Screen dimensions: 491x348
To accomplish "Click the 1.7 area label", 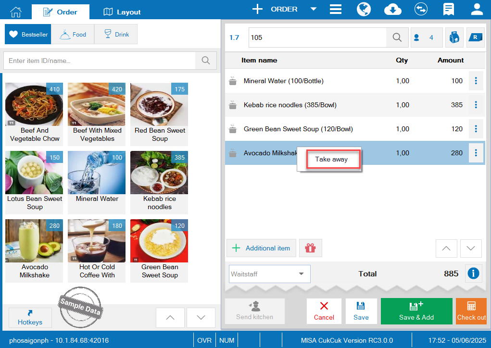I will tap(234, 37).
